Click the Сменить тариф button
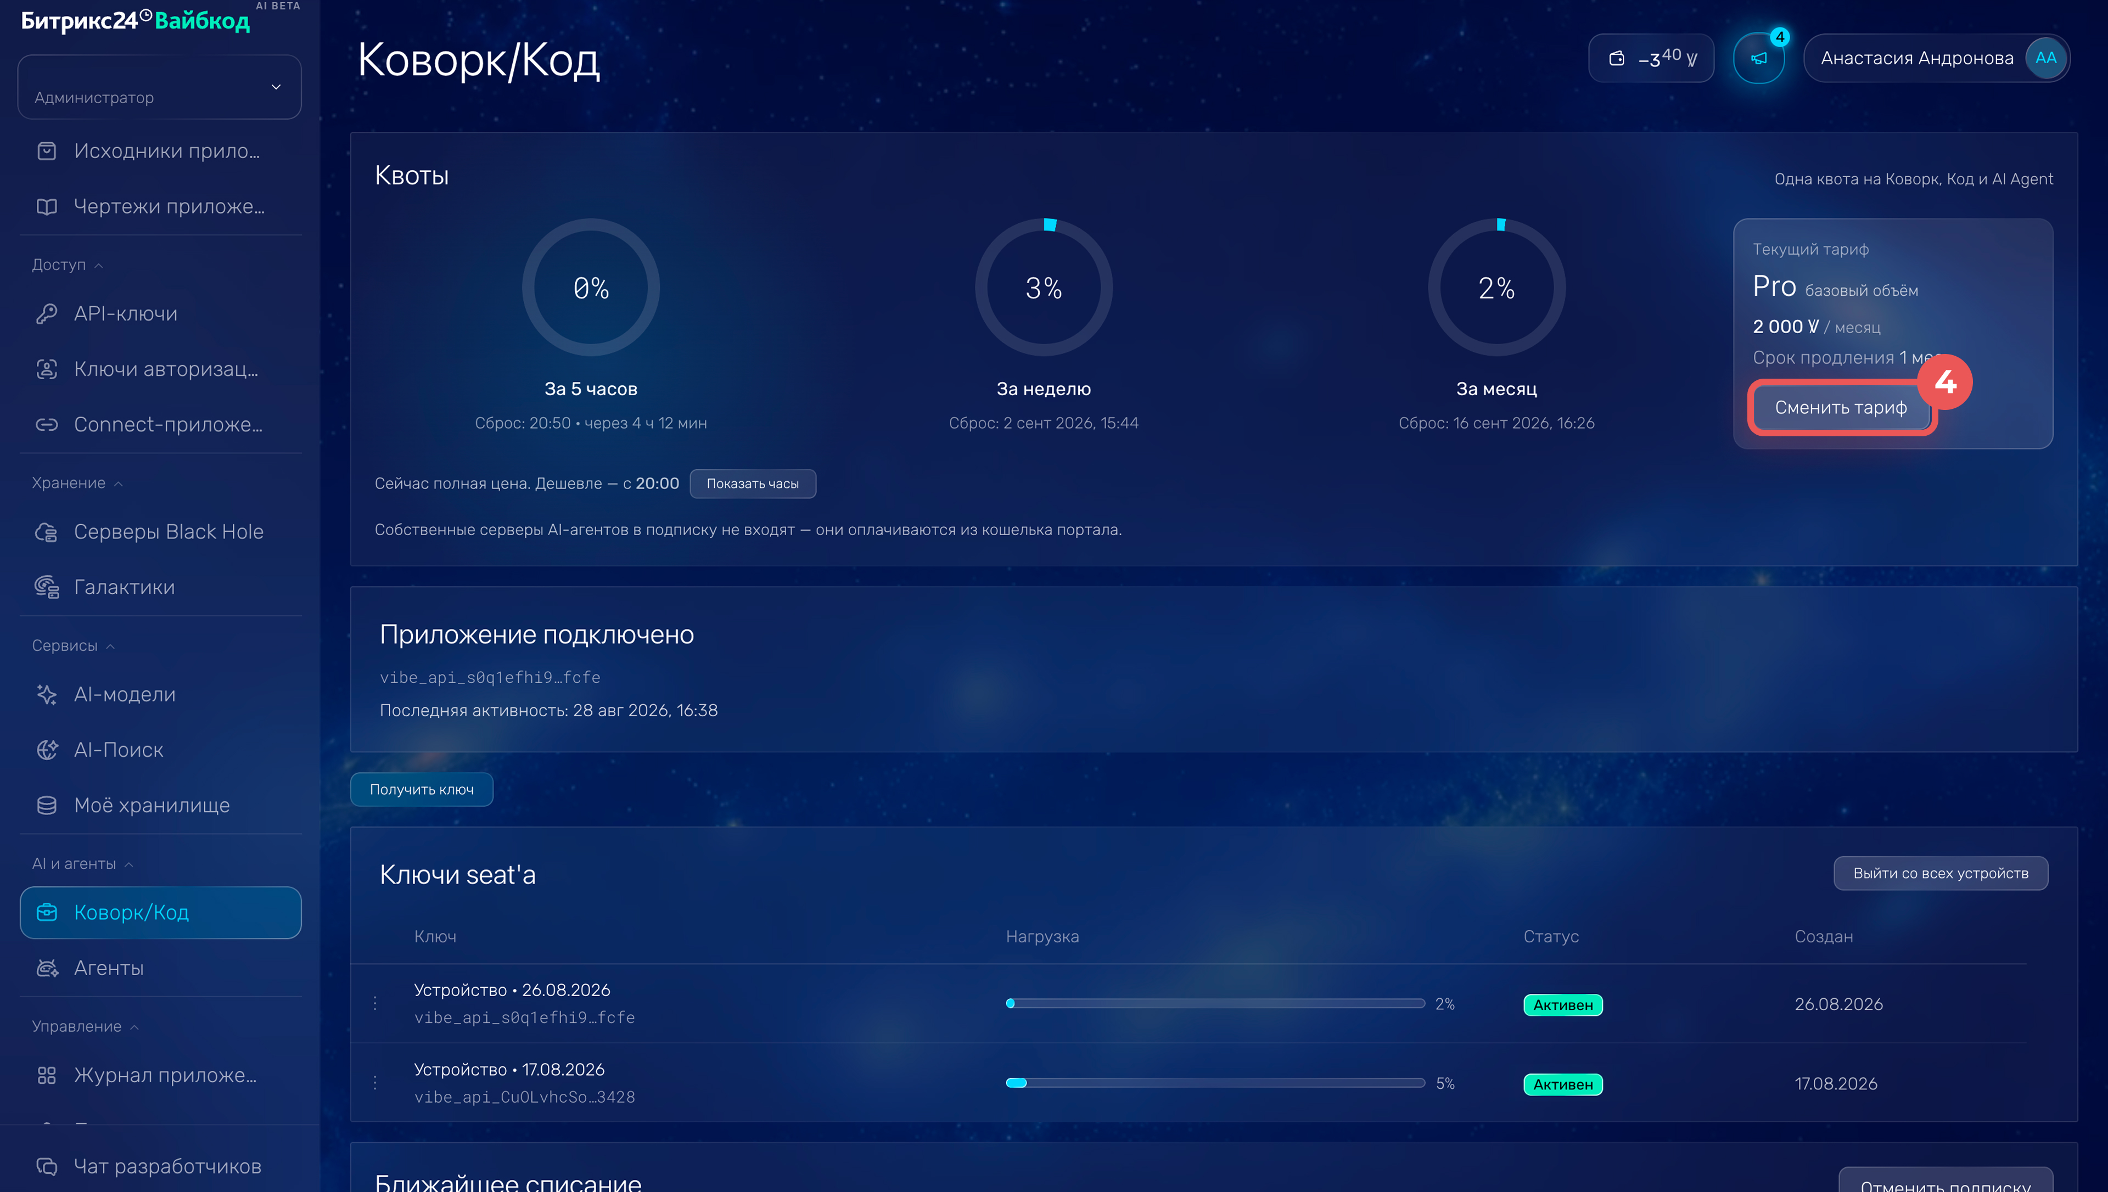This screenshot has height=1192, width=2108. click(1840, 408)
